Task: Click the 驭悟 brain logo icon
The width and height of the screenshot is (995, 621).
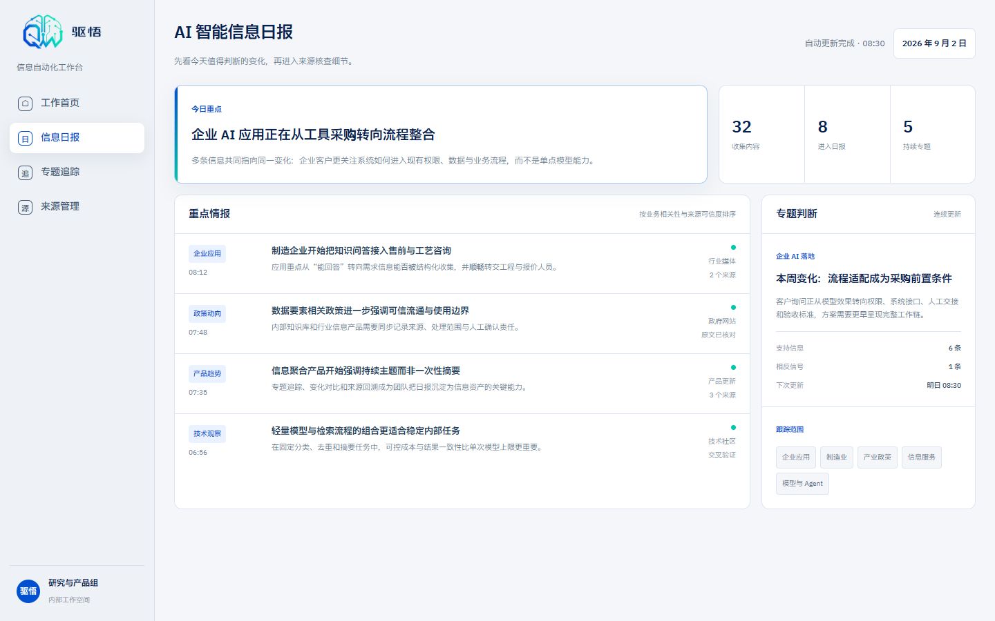Action: (43, 32)
